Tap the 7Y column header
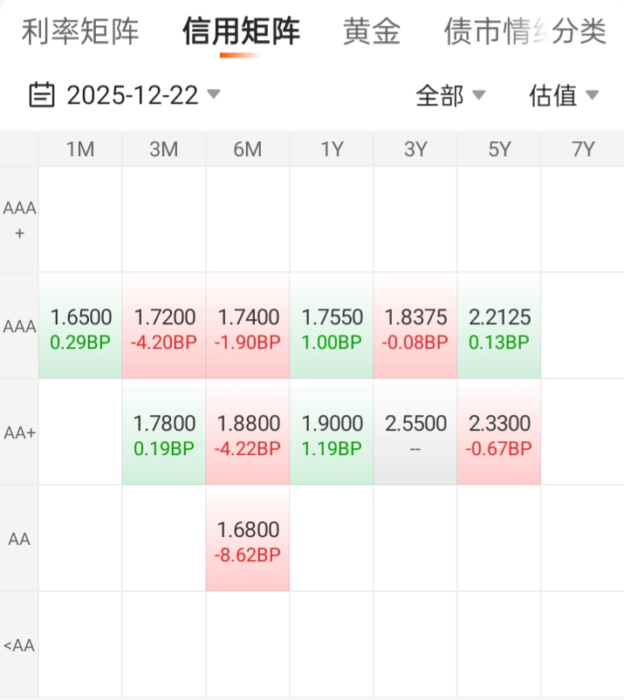This screenshot has height=700, width=624. click(x=582, y=150)
